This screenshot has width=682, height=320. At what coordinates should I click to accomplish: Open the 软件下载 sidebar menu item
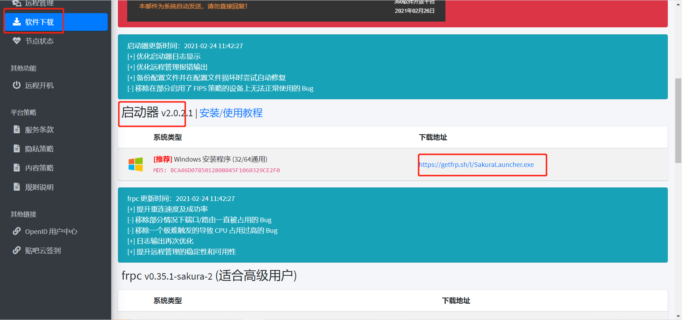(56, 22)
